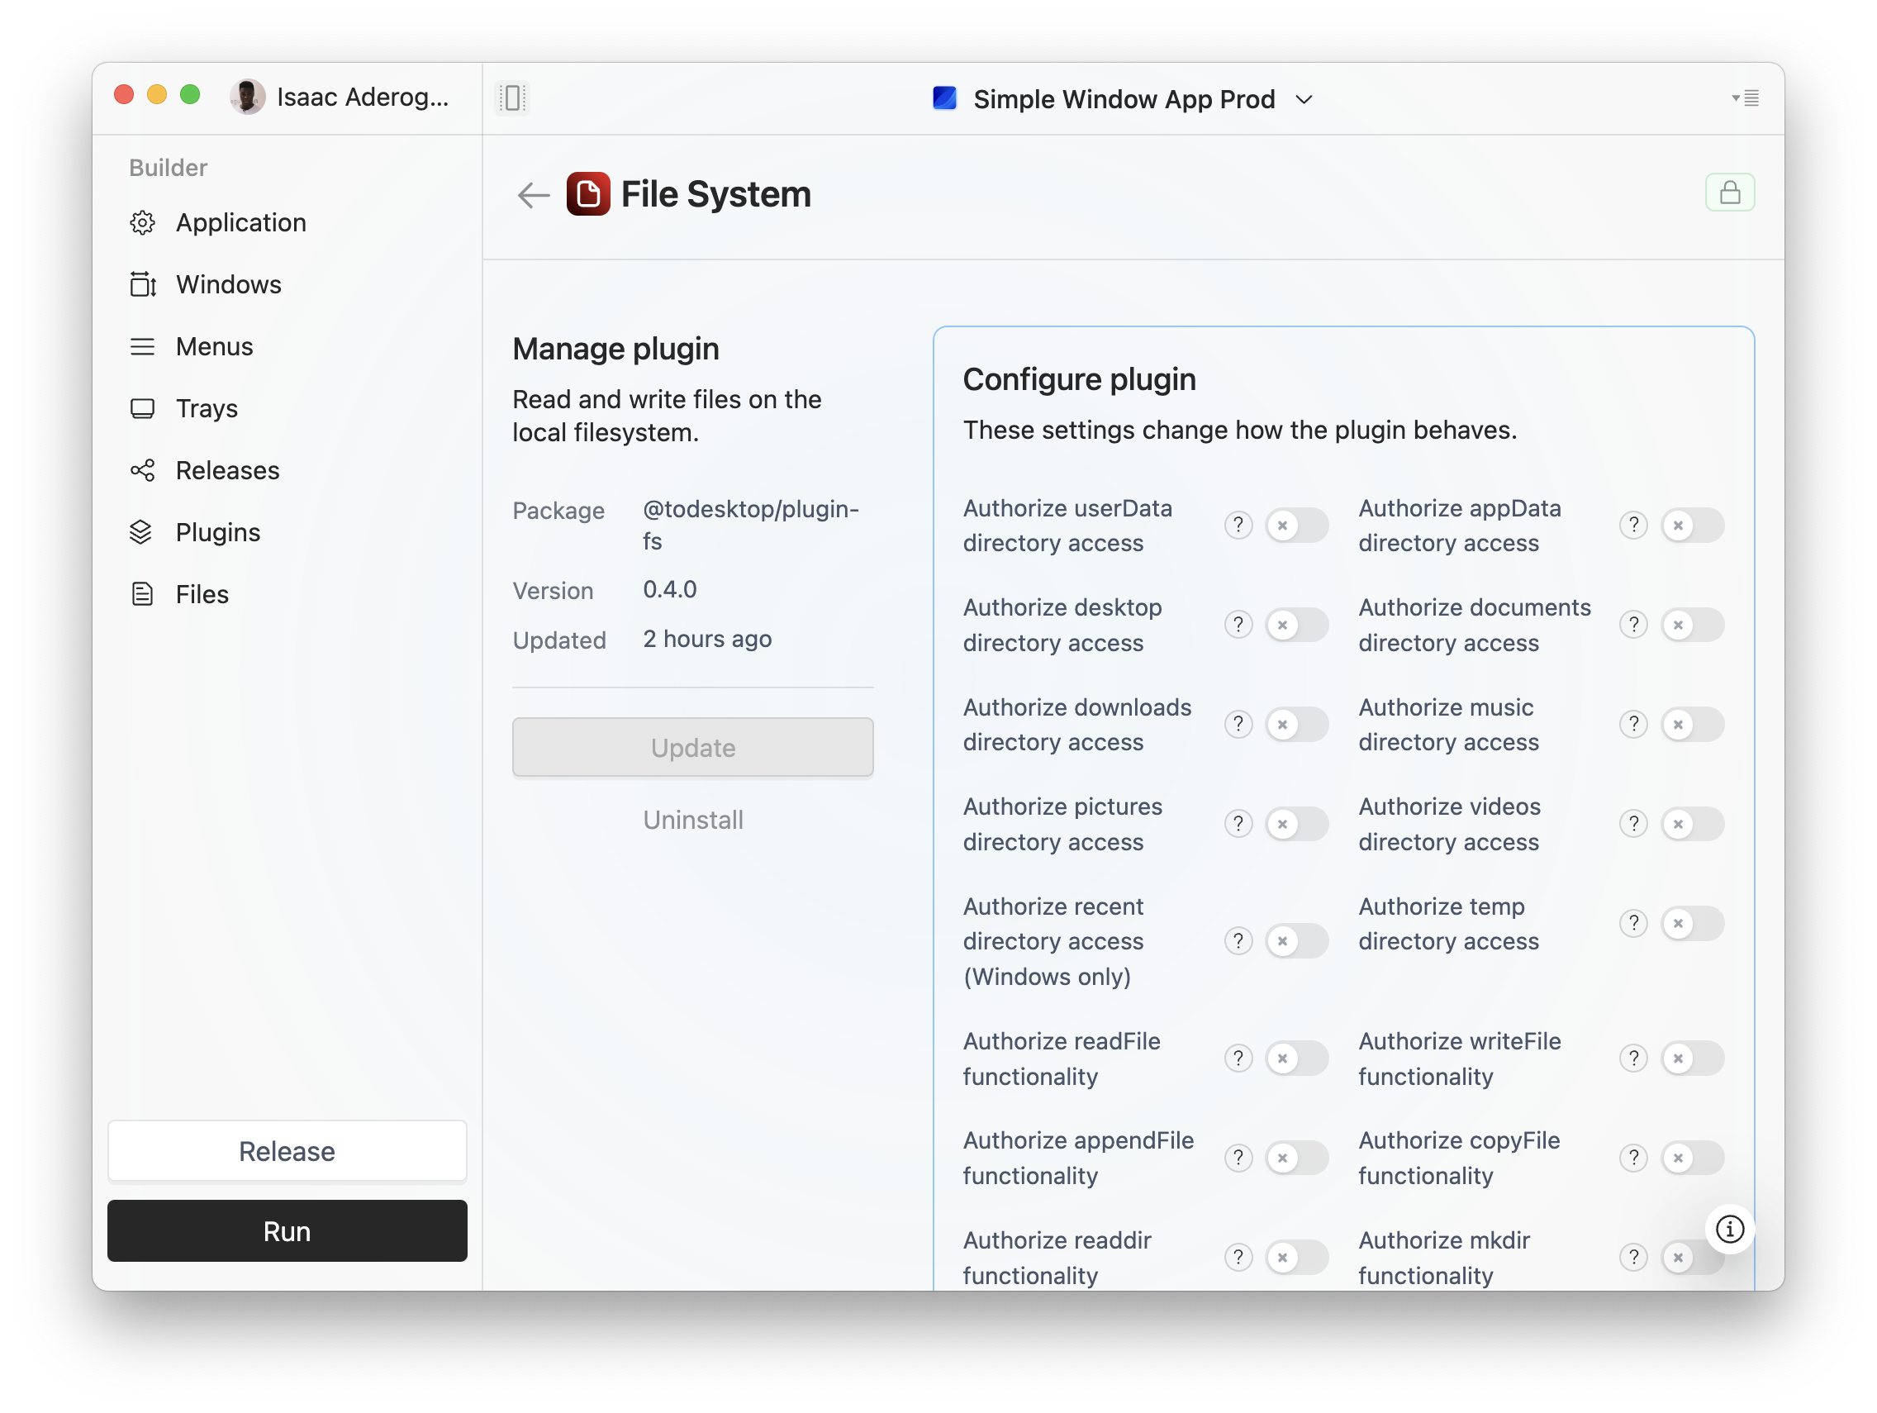
Task: Click the Uninstall plugin link
Action: click(691, 818)
